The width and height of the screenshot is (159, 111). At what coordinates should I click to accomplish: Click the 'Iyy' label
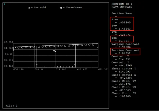click(x=114, y=26)
